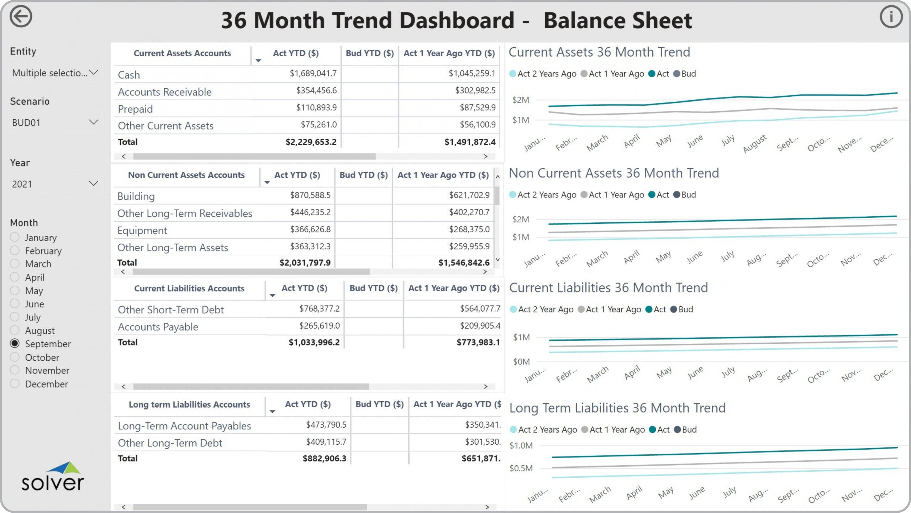Click the Act legend swatch in Current Assets trend
Image resolution: width=911 pixels, height=513 pixels.
click(652, 74)
